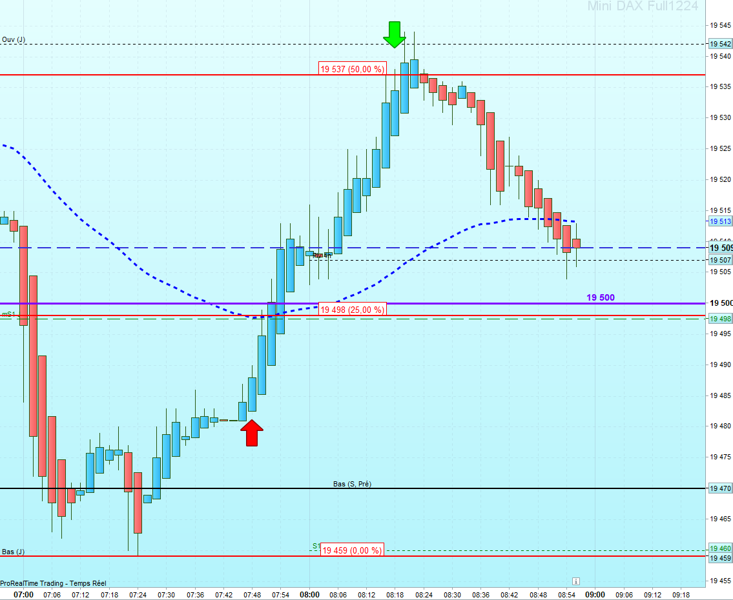Click the 19 465 price scale value

point(720,519)
